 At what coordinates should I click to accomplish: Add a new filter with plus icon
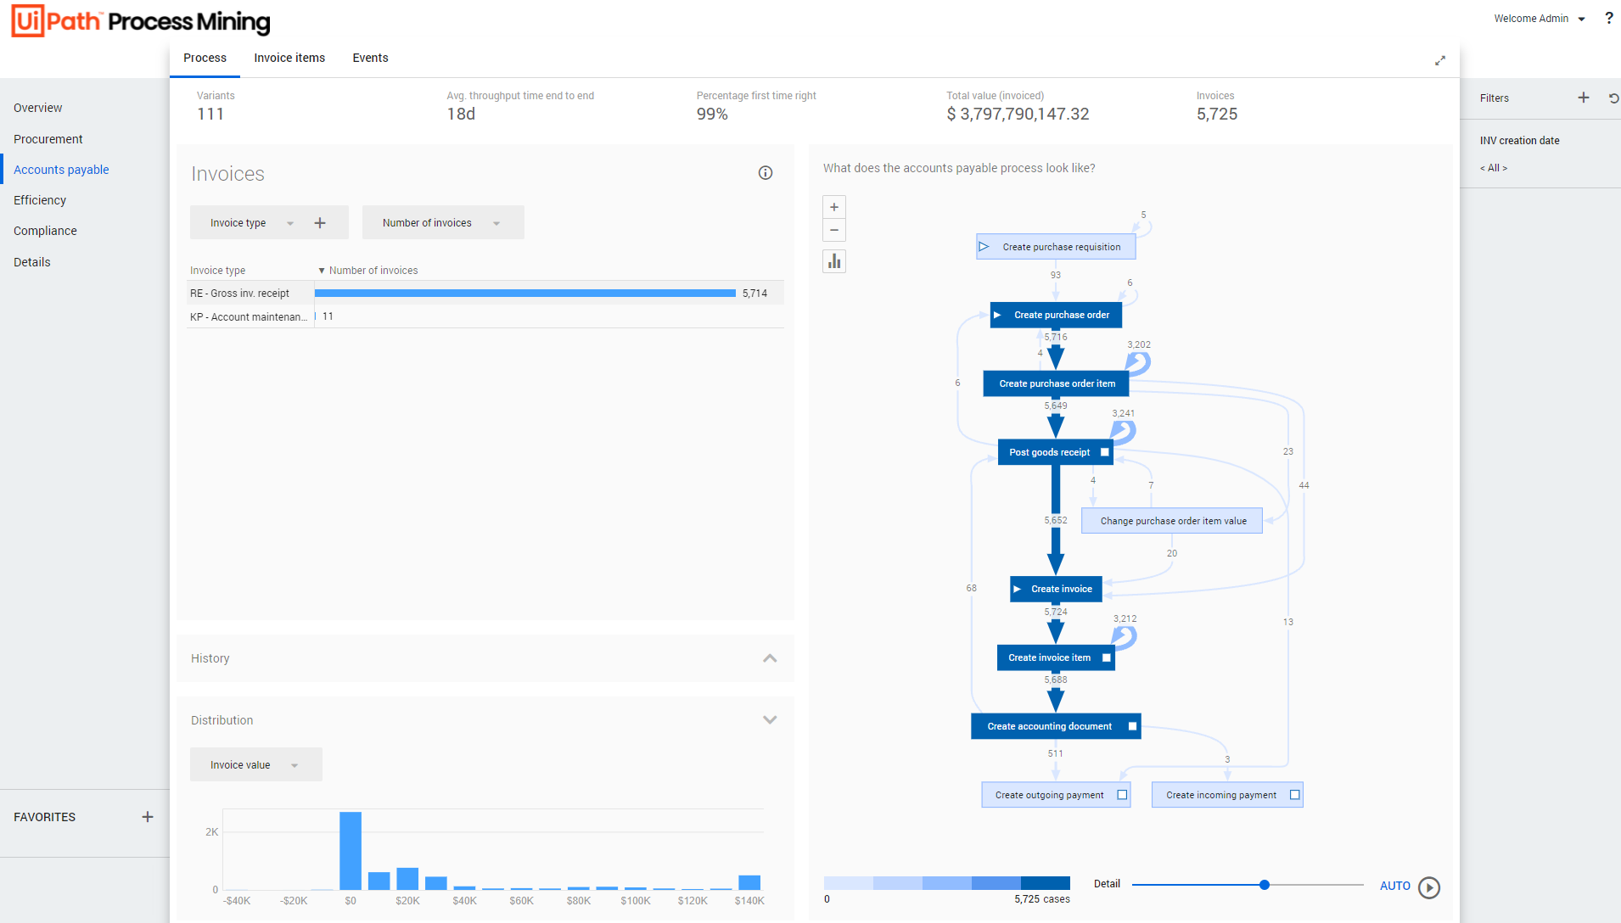[x=1583, y=98]
